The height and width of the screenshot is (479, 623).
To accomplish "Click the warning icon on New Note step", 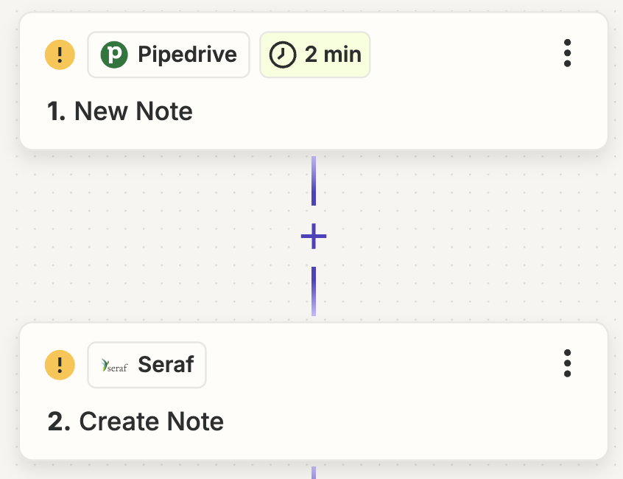I will pos(60,55).
